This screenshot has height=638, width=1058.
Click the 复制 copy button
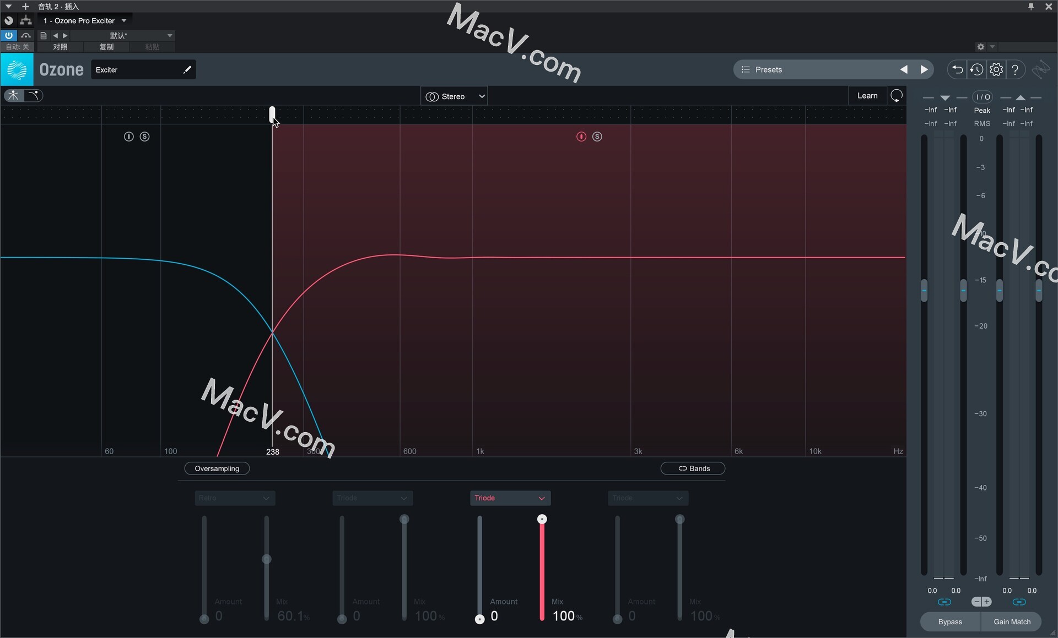coord(106,47)
